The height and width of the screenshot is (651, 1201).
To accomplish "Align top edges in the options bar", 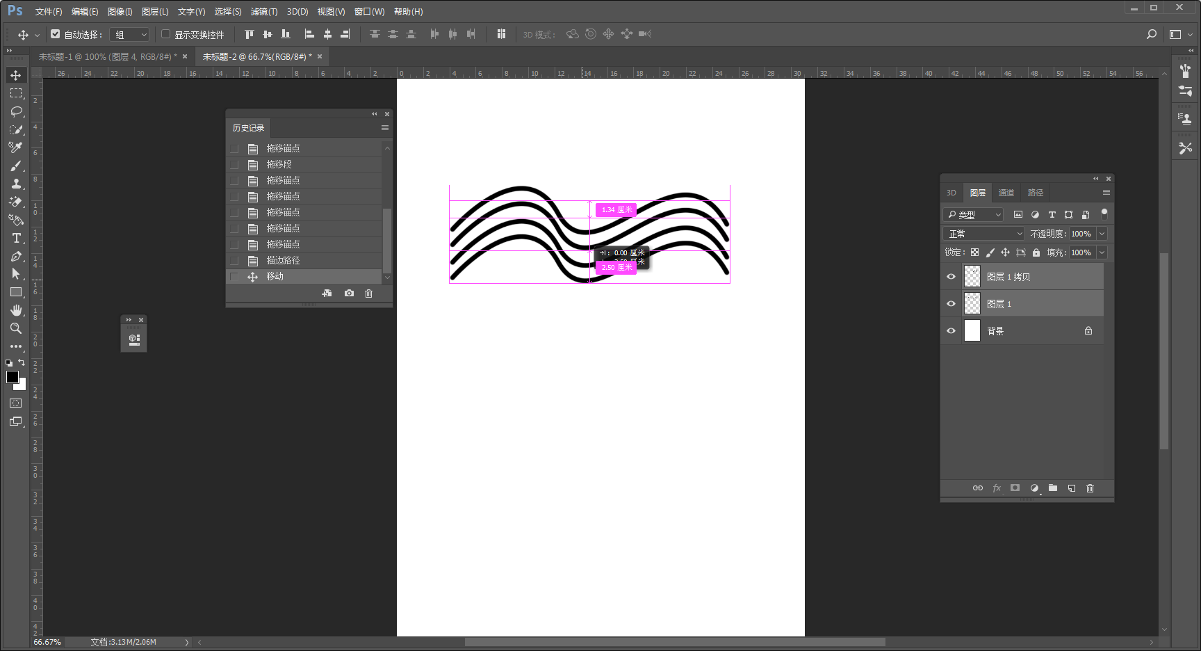I will 250,34.
